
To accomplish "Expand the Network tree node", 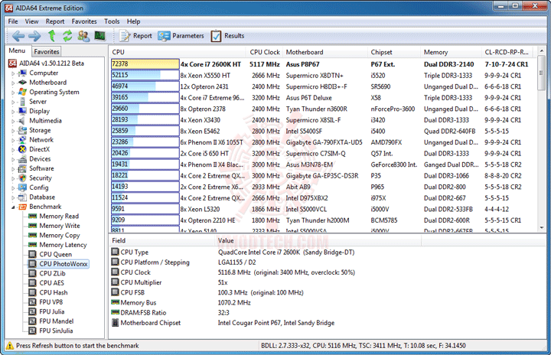I will pos(13,140).
